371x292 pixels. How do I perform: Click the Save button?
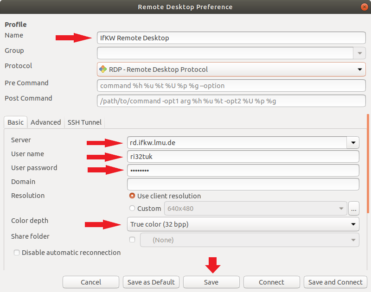point(211,282)
